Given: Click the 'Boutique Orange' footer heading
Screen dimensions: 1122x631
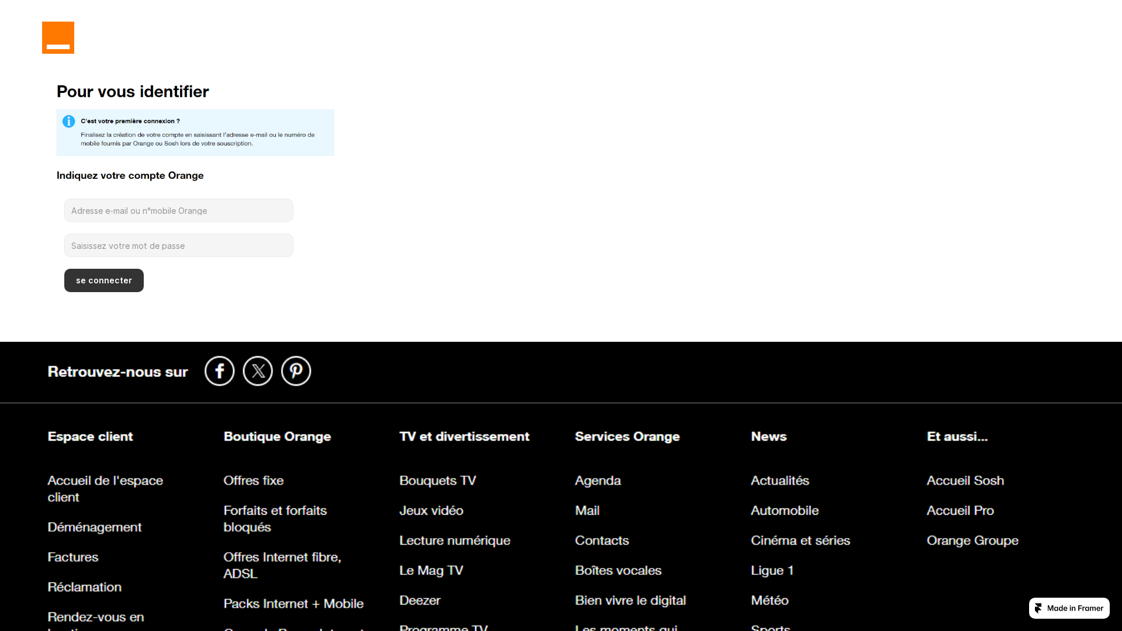Looking at the screenshot, I should click(278, 436).
